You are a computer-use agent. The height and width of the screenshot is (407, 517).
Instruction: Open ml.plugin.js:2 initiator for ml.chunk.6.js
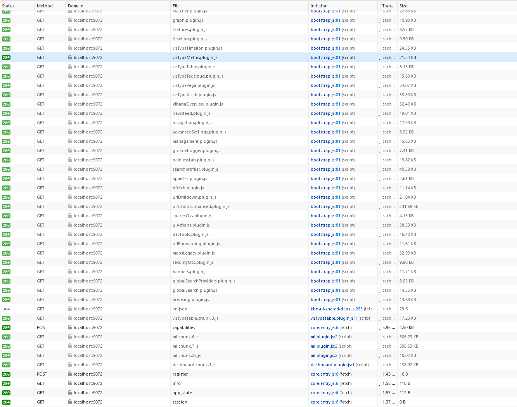pos(324,337)
